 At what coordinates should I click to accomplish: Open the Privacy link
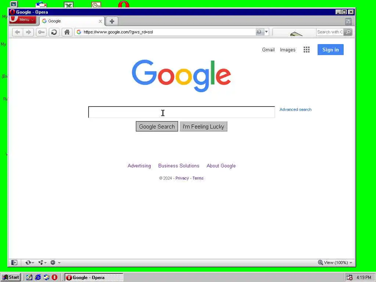182,178
